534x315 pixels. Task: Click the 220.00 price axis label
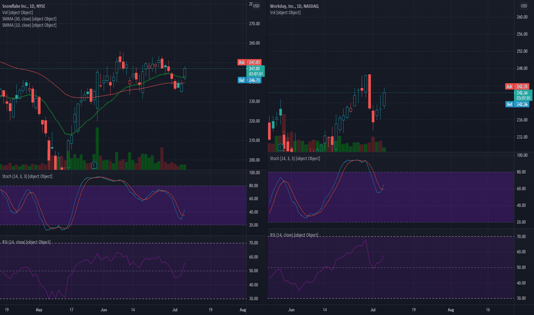pos(254,121)
